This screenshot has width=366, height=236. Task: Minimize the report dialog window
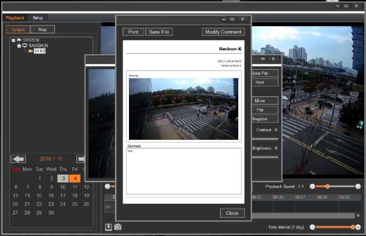pos(224,19)
